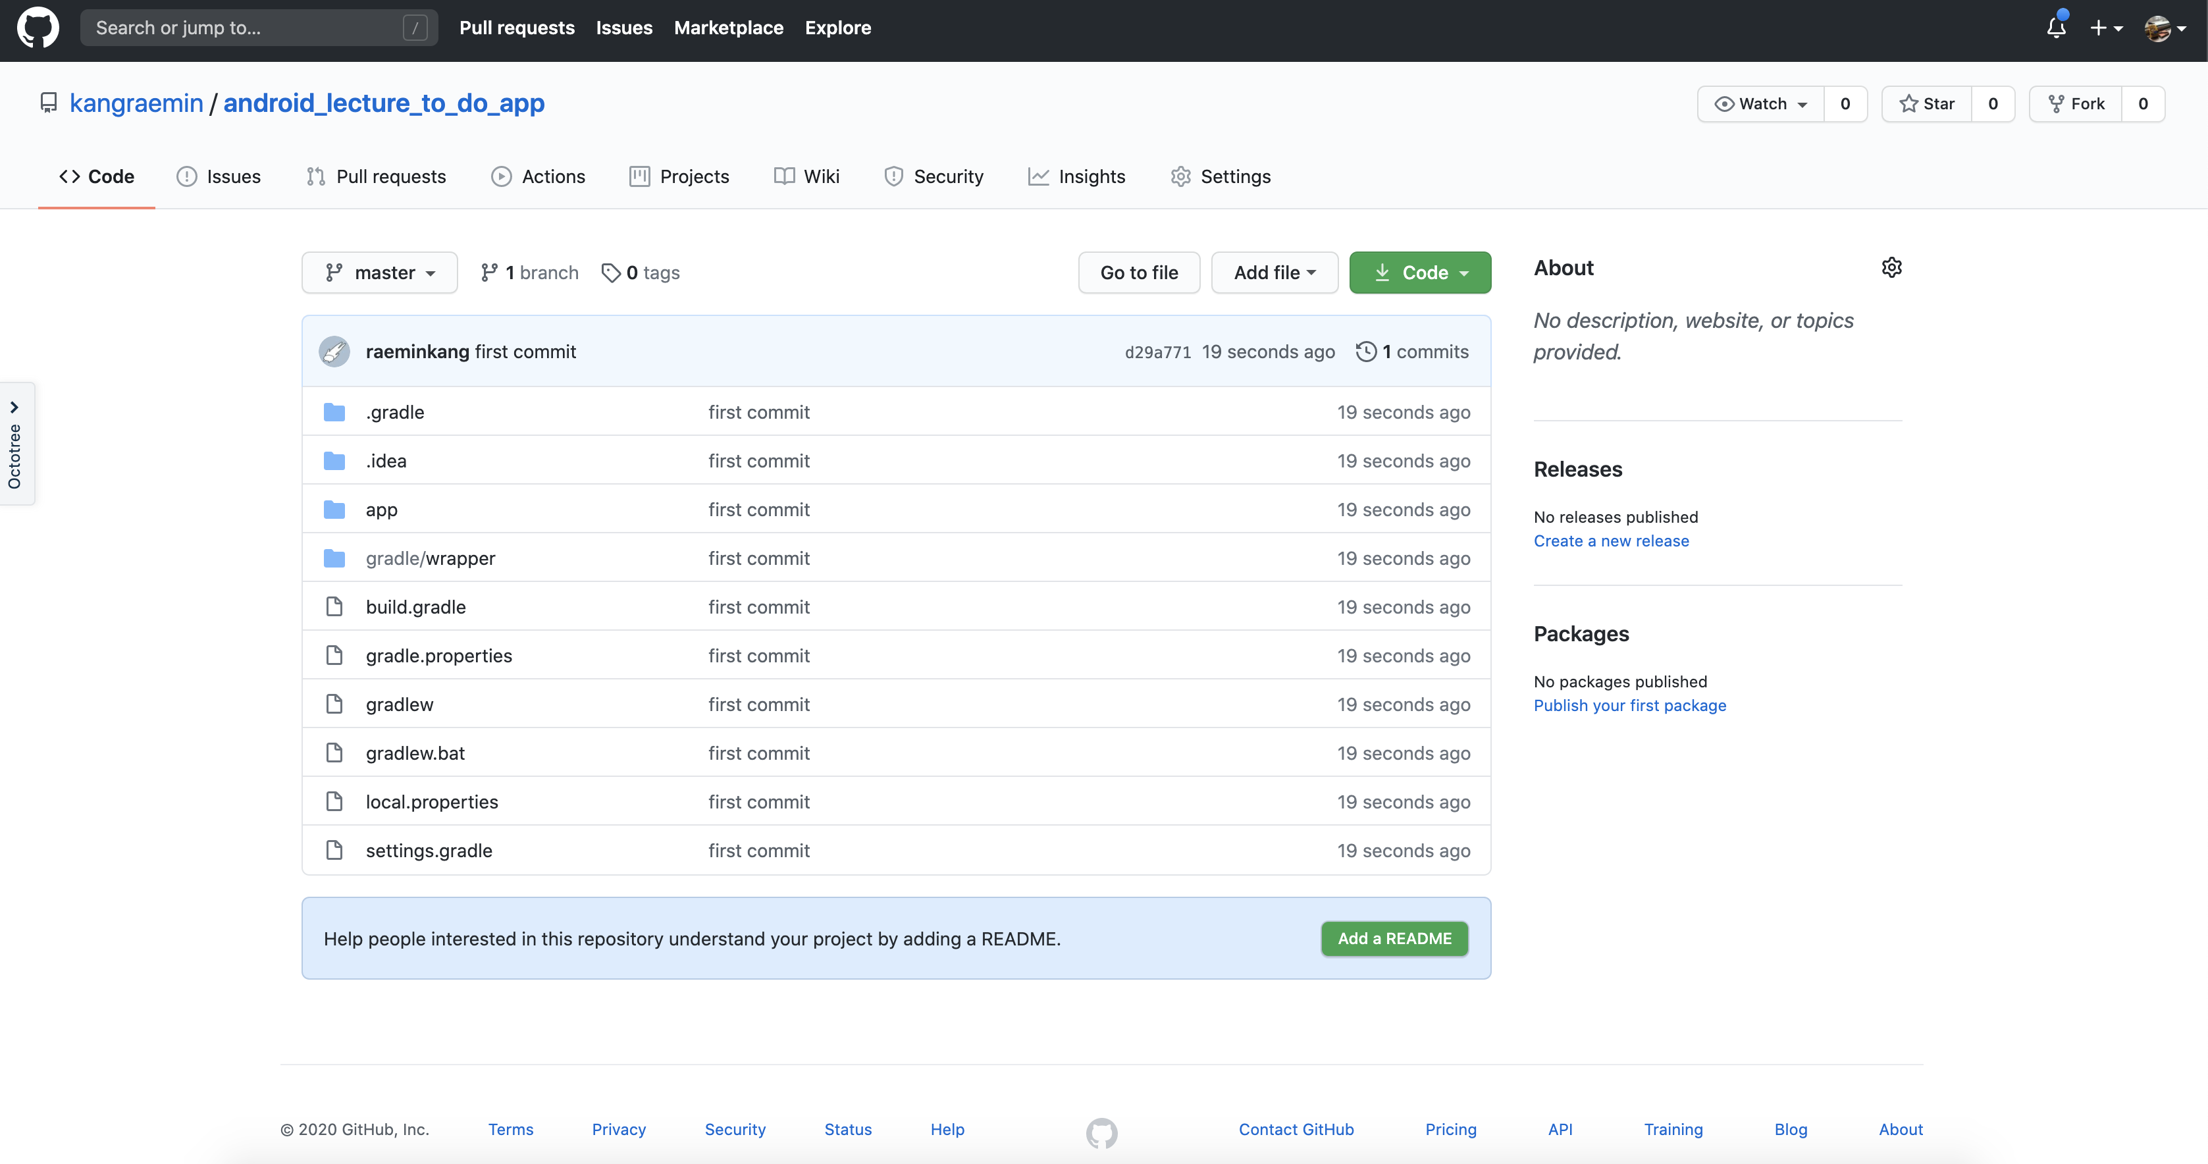Open the Contact GitHub footer link
This screenshot has width=2208, height=1164.
click(1296, 1130)
